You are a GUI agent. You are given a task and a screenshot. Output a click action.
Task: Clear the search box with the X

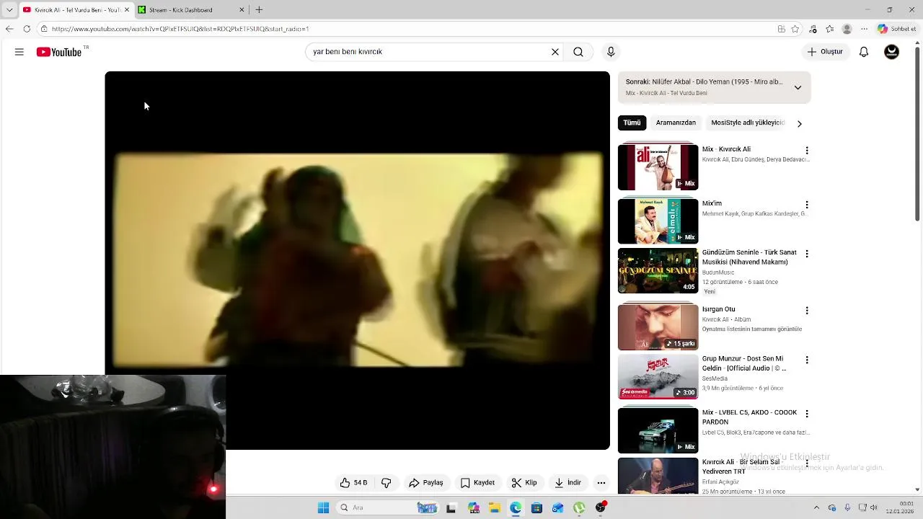coord(555,52)
